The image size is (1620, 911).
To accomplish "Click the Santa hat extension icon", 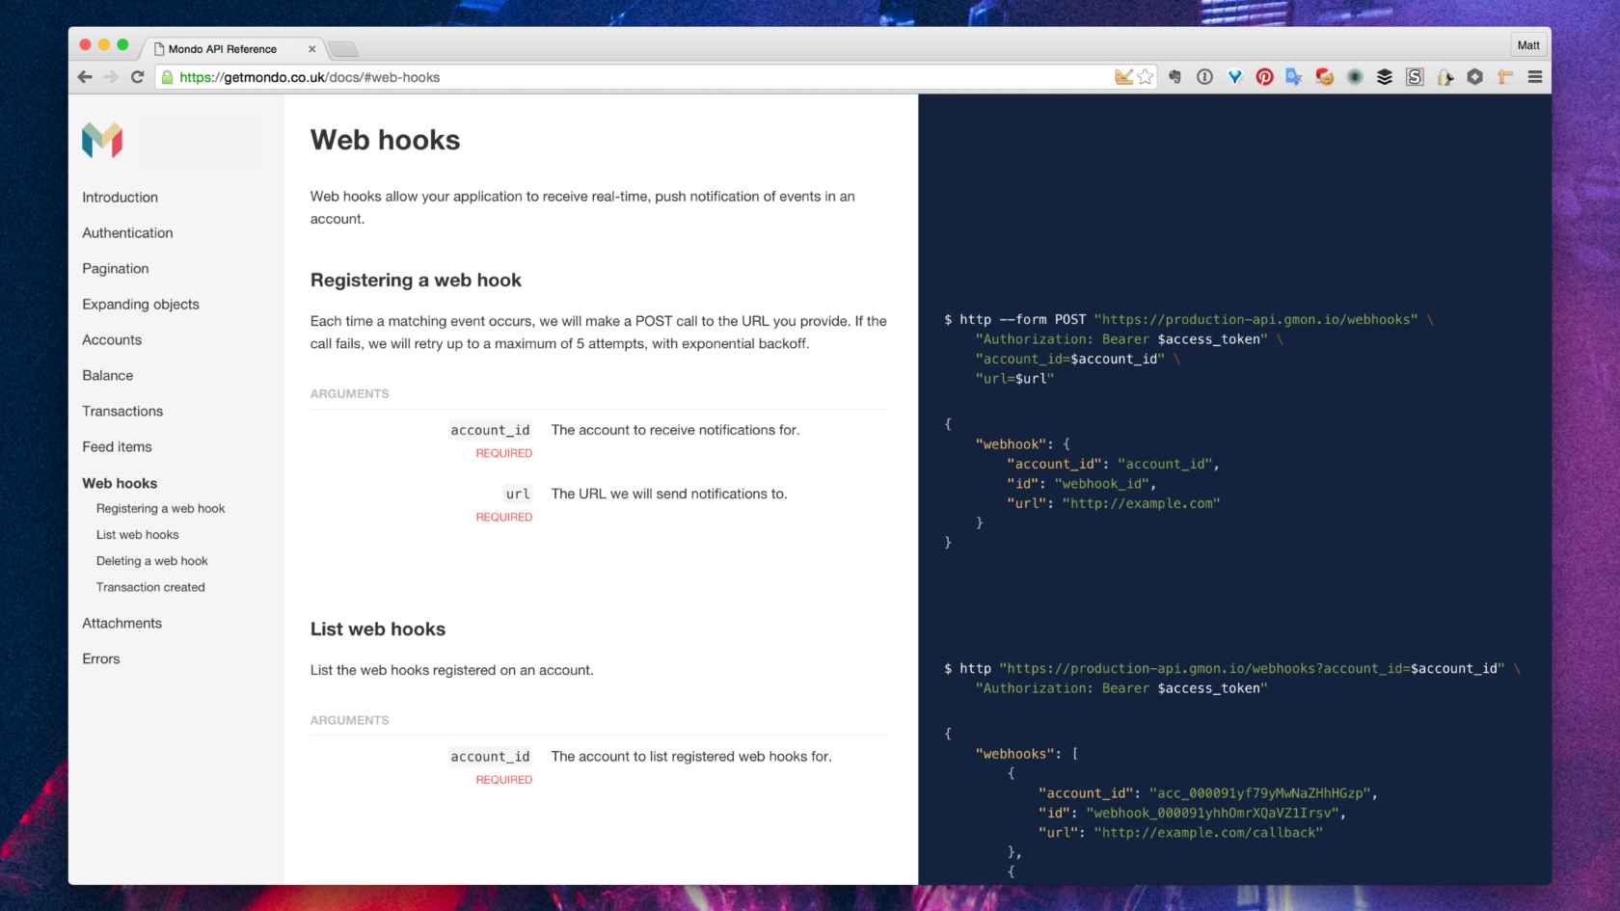I will 1325,77.
